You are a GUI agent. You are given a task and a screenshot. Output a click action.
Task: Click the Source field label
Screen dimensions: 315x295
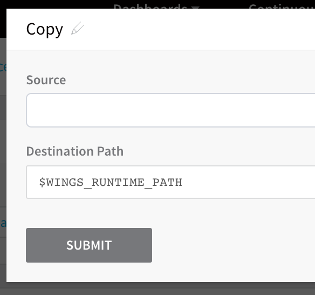(x=46, y=80)
